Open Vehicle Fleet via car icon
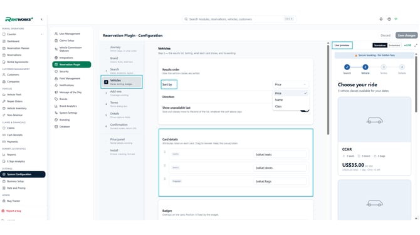Screen dimensions: 420x235 coord(4,94)
